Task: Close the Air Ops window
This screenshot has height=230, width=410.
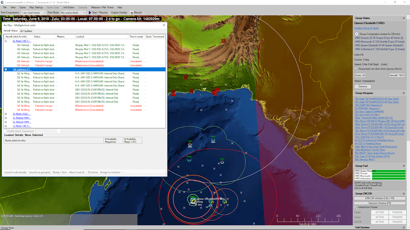Action: point(164,25)
